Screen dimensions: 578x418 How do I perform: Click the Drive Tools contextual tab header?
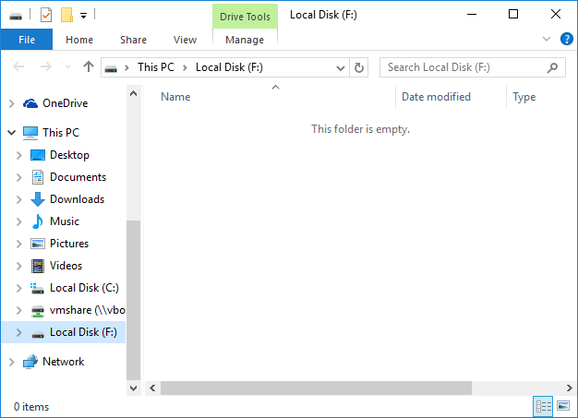[x=245, y=17]
